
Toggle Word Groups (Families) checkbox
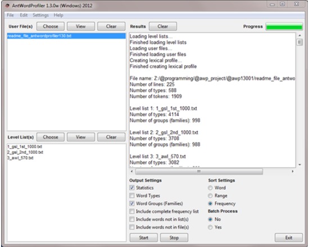point(132,203)
